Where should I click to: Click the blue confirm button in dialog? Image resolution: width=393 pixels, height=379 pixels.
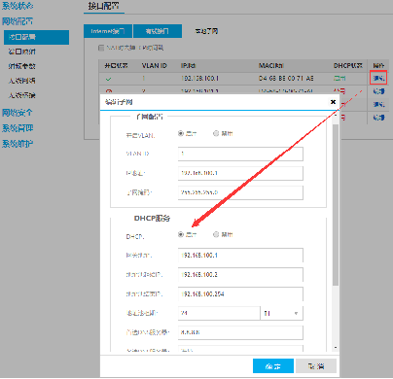pos(273,366)
